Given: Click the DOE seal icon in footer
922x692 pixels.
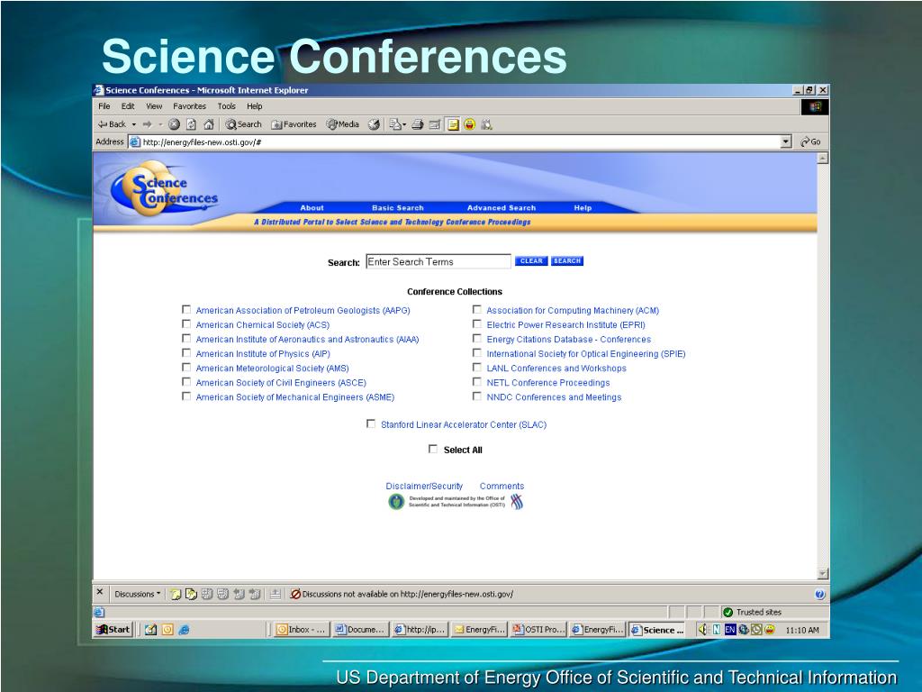Looking at the screenshot, I should pyautogui.click(x=396, y=502).
